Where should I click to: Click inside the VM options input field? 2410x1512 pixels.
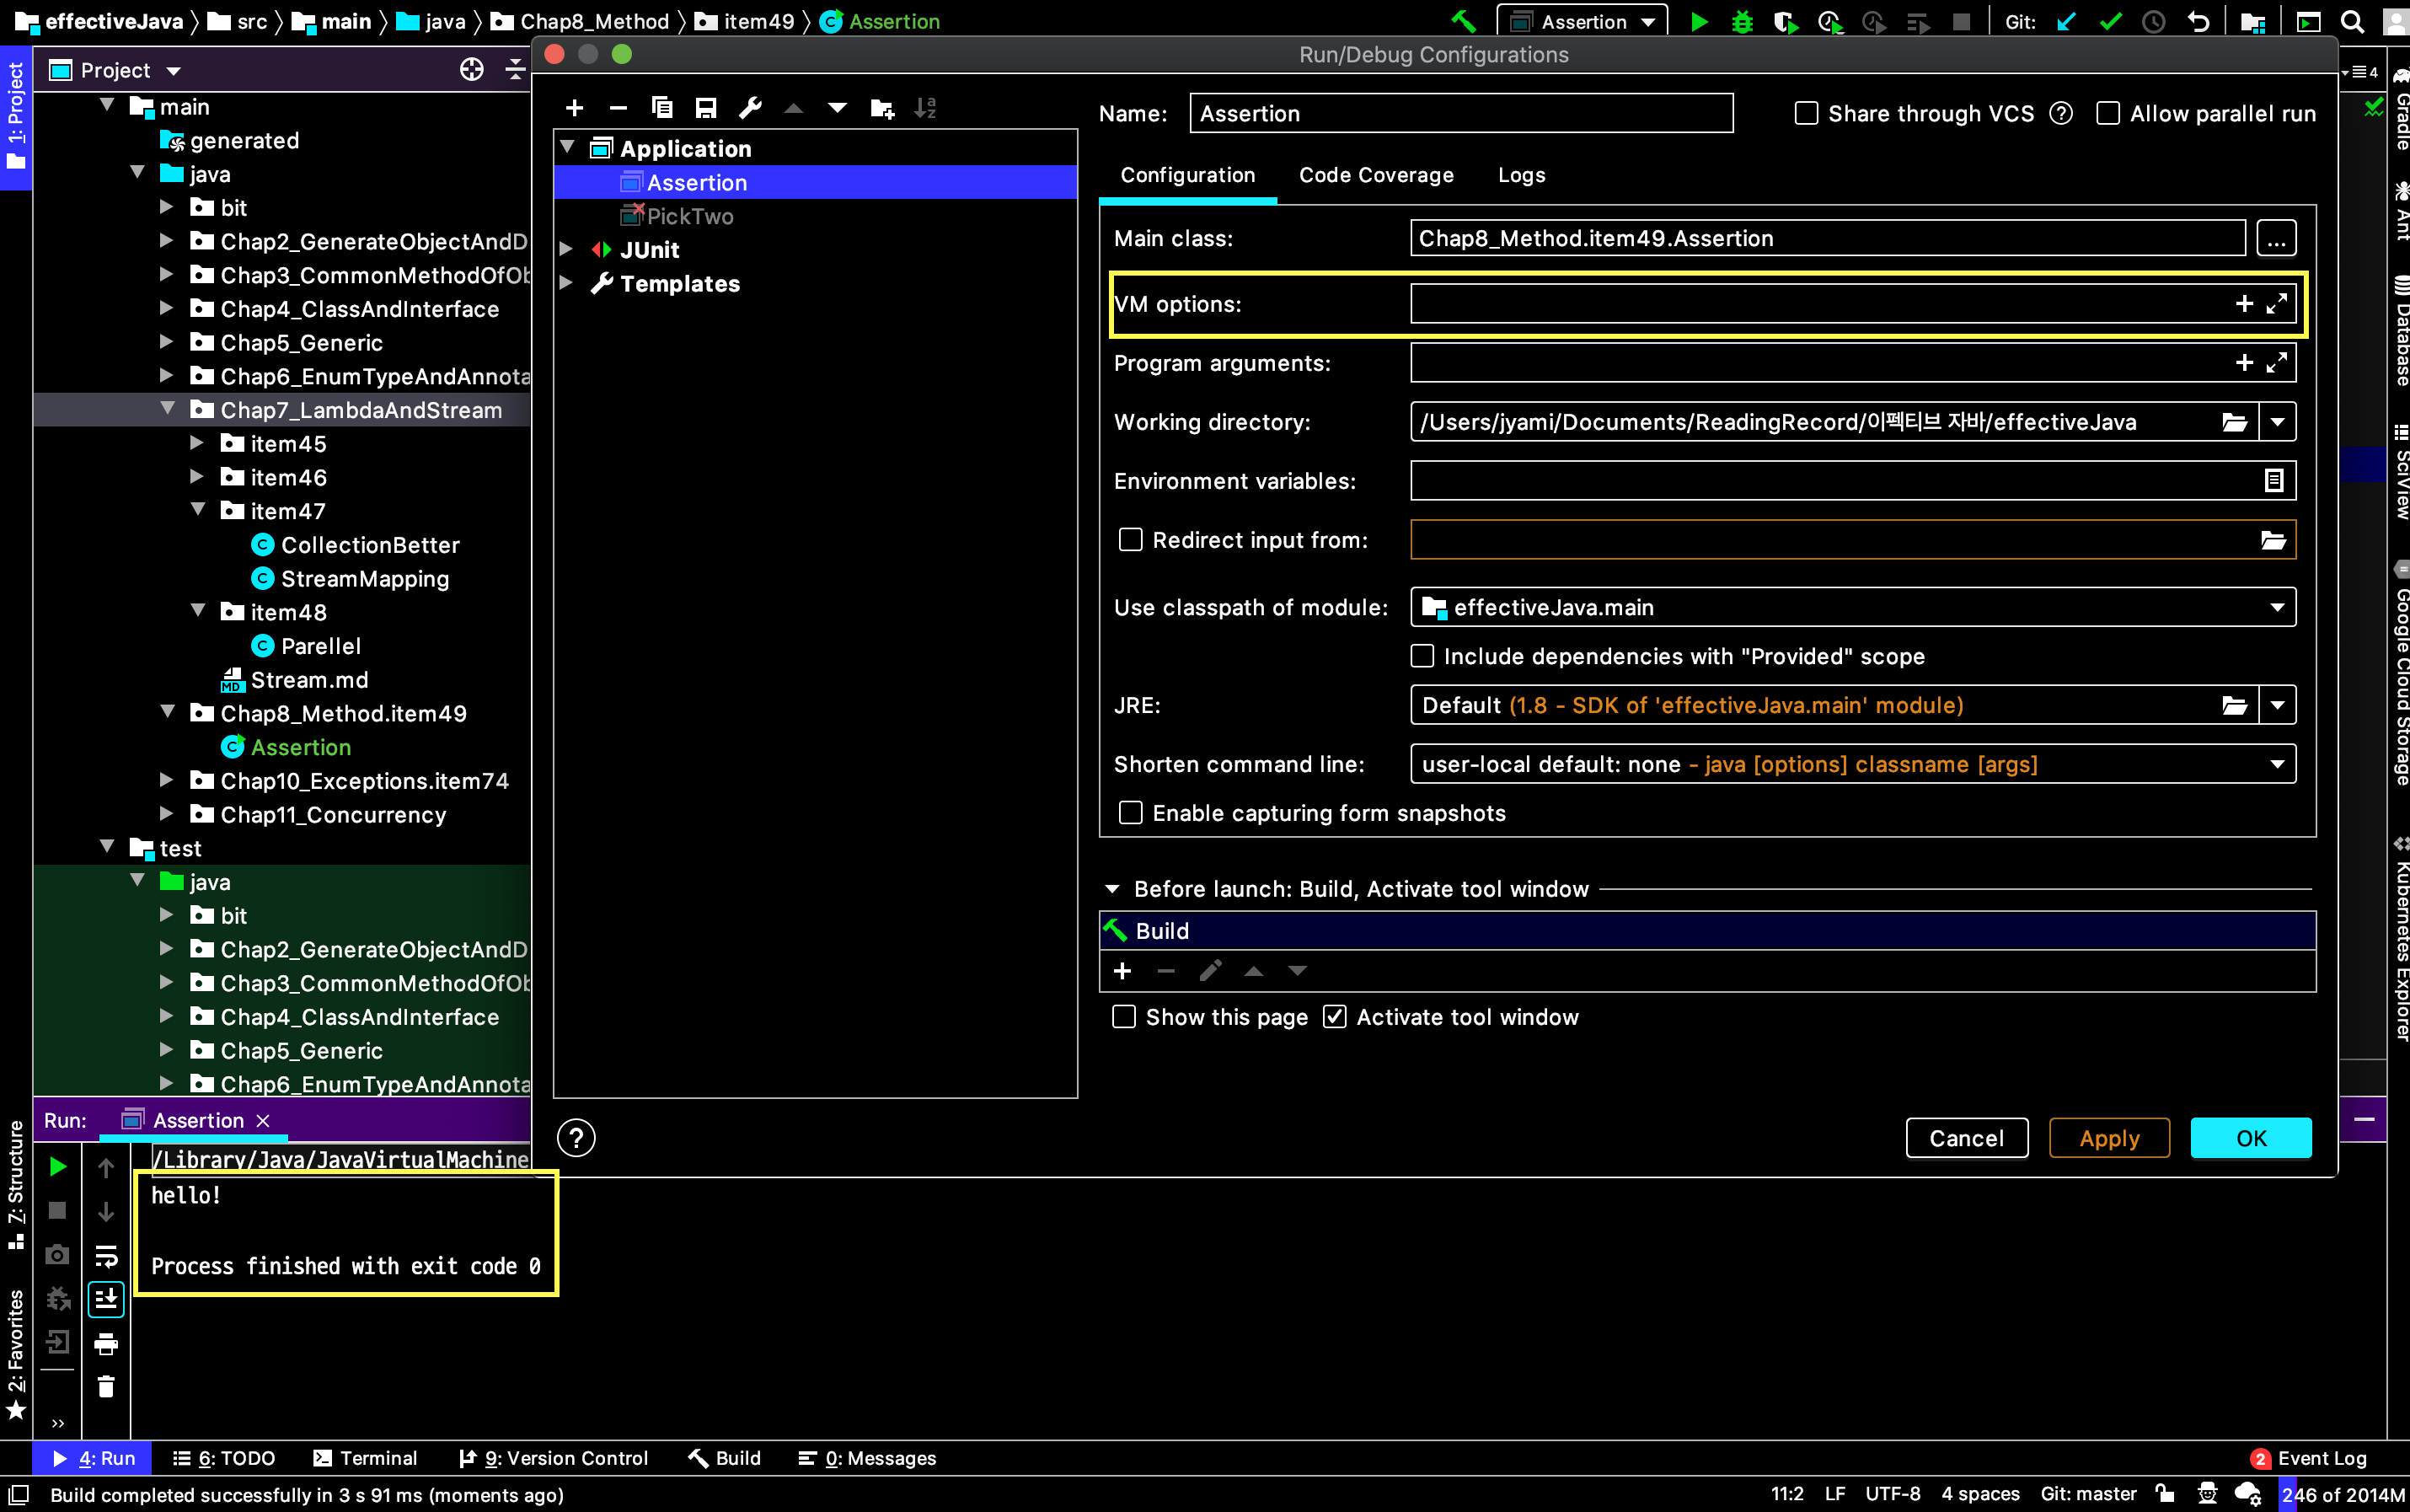click(1799, 303)
